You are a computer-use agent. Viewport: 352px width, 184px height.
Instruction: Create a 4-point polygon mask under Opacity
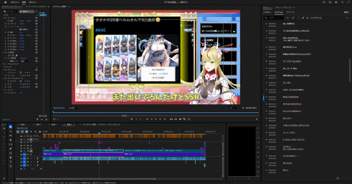13,55
